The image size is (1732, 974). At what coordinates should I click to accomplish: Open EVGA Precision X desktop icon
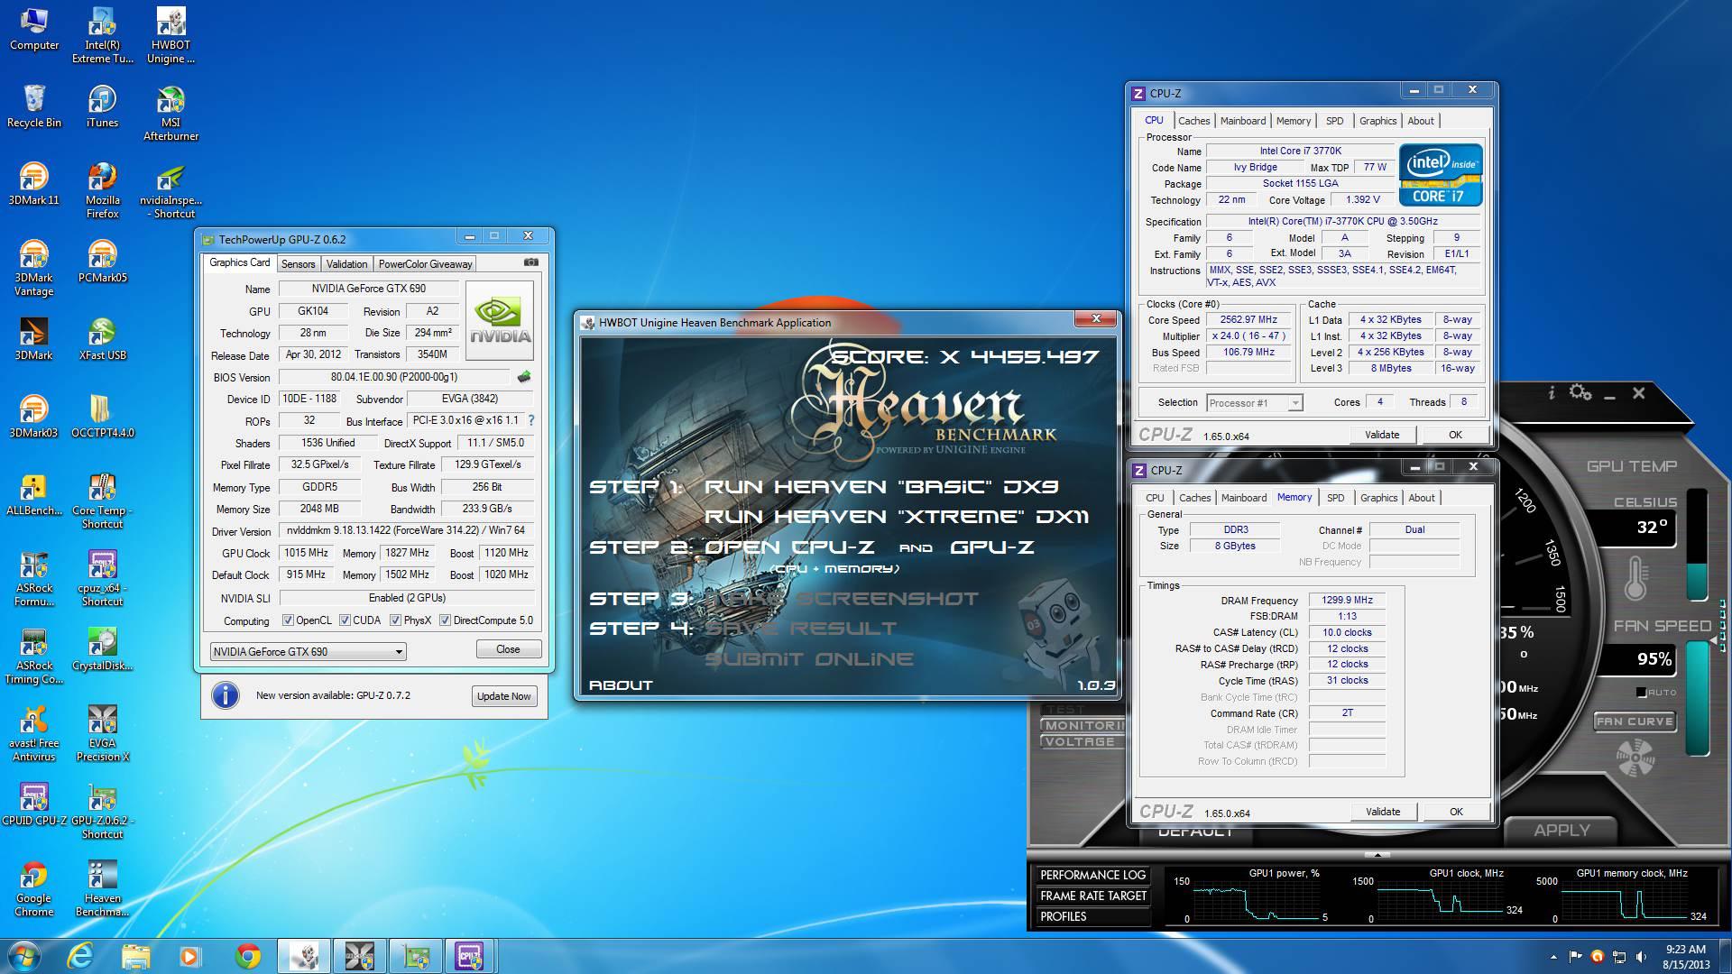click(102, 734)
